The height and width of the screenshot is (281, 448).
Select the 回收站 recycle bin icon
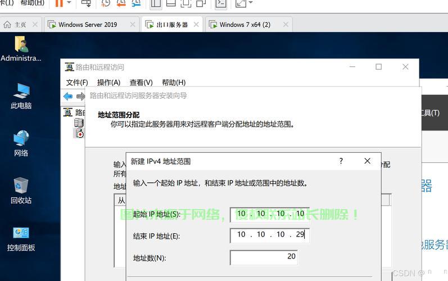[21, 191]
